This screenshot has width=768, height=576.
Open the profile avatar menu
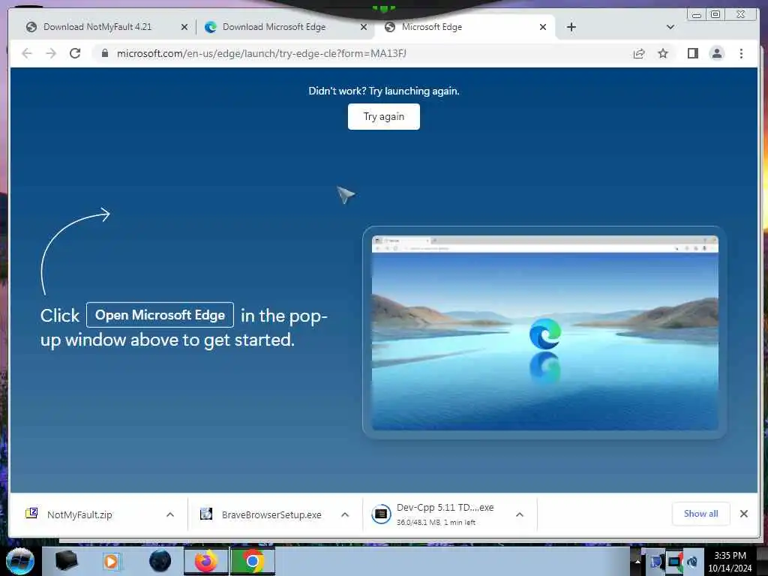tap(716, 53)
